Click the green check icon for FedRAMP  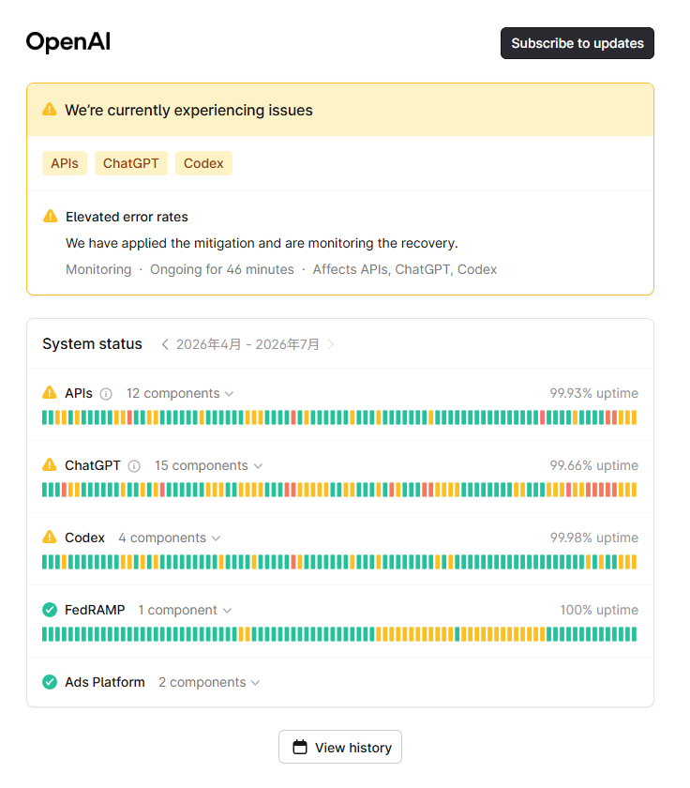[x=50, y=610]
